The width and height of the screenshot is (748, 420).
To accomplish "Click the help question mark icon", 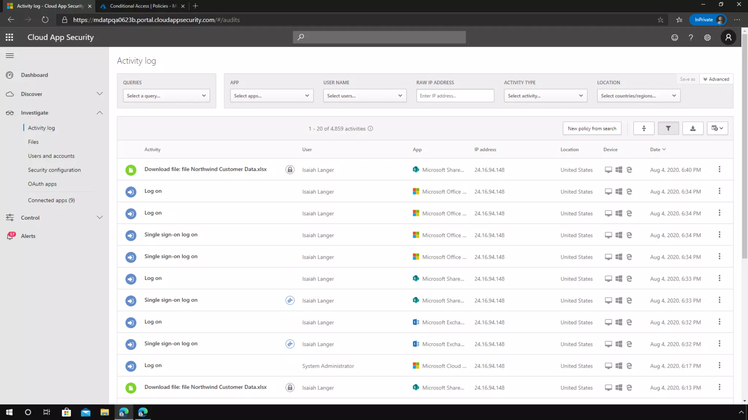I will pos(690,38).
